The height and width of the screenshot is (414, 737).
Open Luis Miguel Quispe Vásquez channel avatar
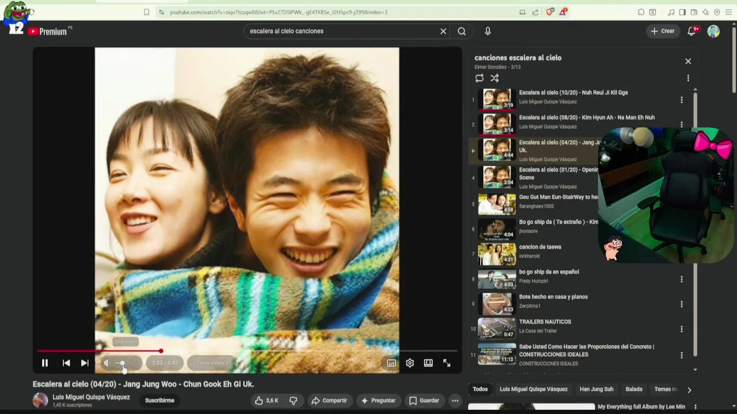[40, 400]
